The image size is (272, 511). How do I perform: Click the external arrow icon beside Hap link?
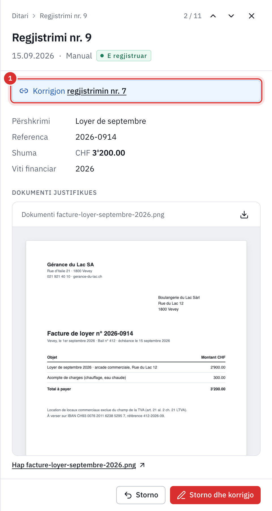tap(142, 465)
